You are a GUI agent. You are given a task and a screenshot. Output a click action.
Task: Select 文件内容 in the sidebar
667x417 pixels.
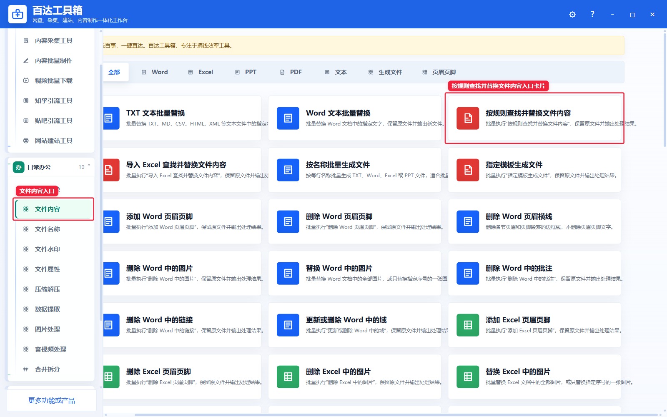point(53,209)
